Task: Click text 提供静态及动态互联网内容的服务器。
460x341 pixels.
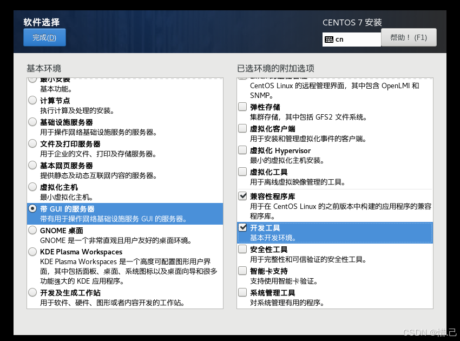Action: 98,176
